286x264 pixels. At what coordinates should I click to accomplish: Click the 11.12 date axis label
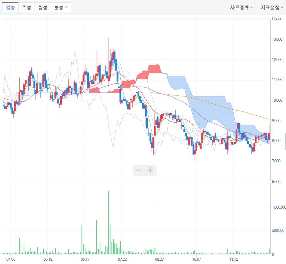(x=234, y=259)
